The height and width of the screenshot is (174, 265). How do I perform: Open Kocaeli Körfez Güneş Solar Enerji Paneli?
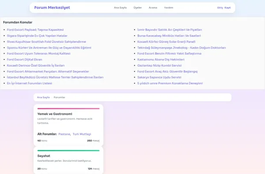[167, 42]
